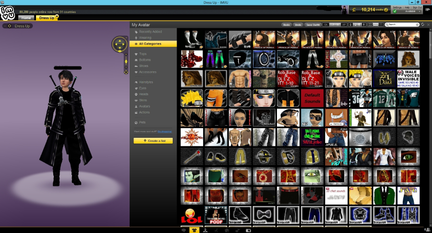The image size is (432, 233).
Task: Open the user avatar picture in header
Action: (344, 10)
